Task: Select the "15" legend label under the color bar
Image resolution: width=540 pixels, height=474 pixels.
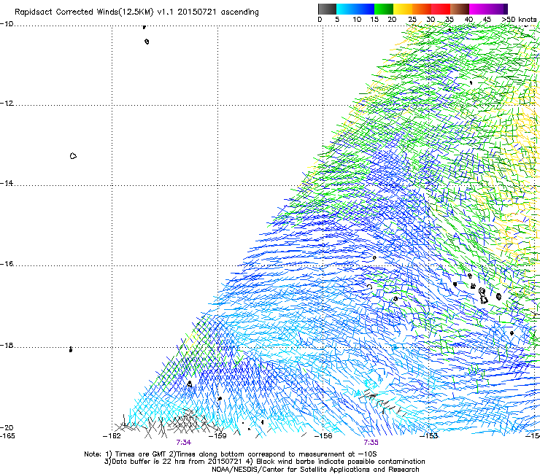Action: (x=374, y=20)
